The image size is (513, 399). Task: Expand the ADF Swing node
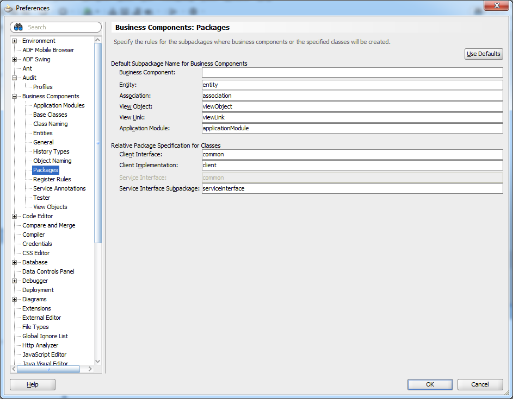[x=13, y=59]
